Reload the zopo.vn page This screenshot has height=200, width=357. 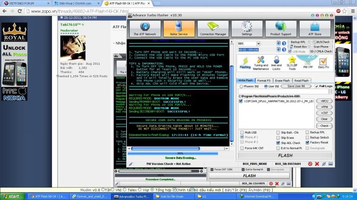20,11
